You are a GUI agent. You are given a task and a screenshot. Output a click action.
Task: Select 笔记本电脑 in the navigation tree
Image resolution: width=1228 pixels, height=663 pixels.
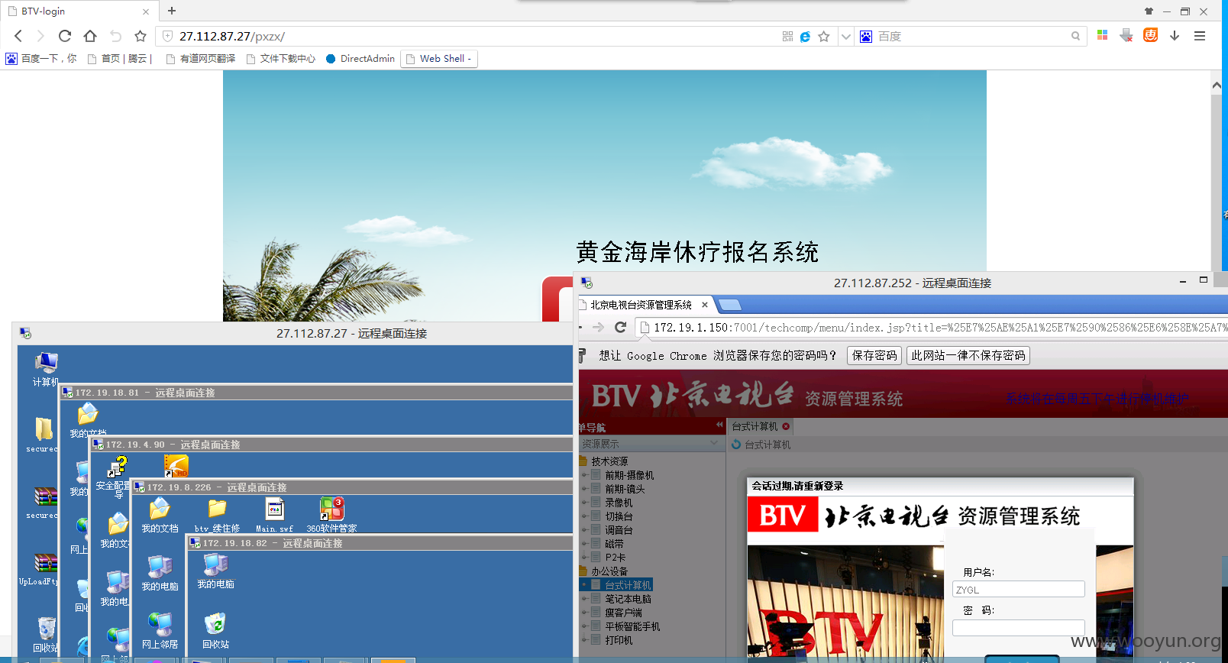628,599
